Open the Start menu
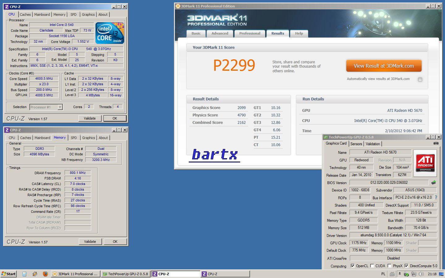The height and width of the screenshot is (278, 445). point(9,274)
